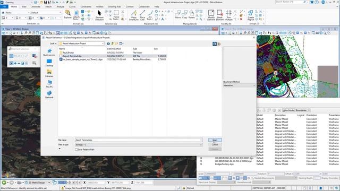Click Quick access in dialog sidebar
The image size is (340, 191).
(49, 52)
